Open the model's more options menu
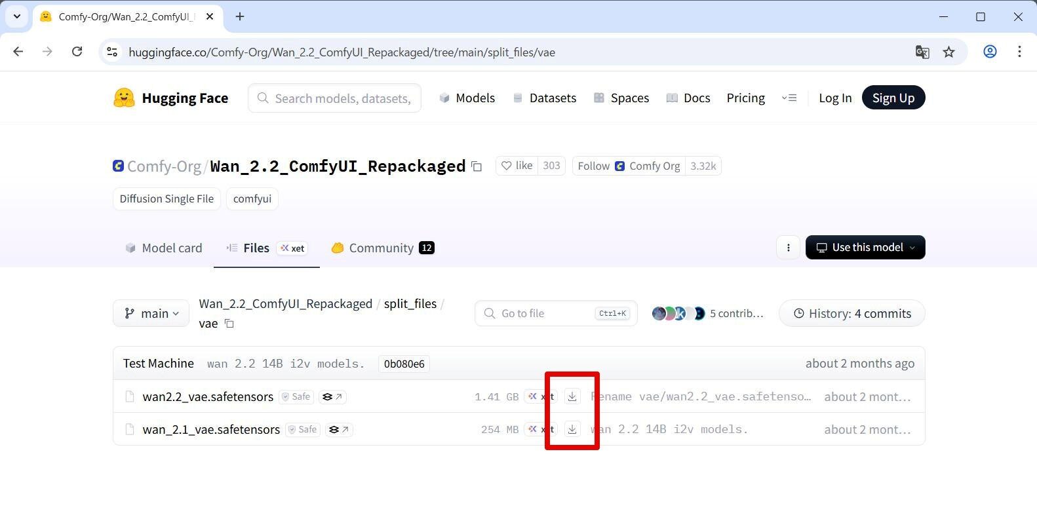This screenshot has width=1037, height=515. tap(788, 248)
